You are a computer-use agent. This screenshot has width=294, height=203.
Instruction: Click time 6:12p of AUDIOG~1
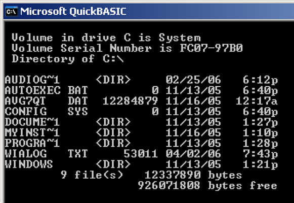tap(260, 80)
